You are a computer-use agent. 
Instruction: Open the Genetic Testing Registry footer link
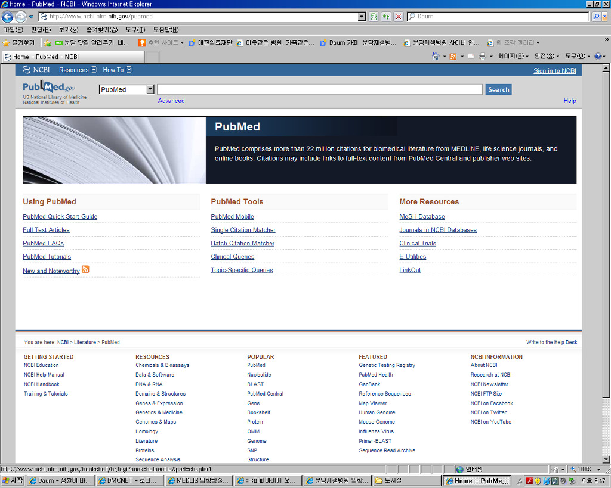click(x=387, y=365)
